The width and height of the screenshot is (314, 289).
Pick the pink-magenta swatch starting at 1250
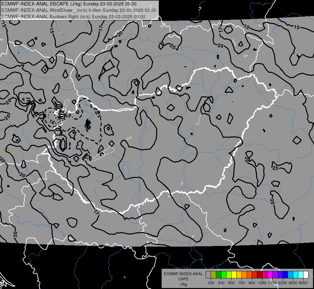[x=265, y=275]
